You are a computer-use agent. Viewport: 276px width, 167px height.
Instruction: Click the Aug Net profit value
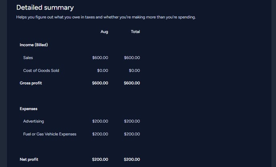point(100,159)
